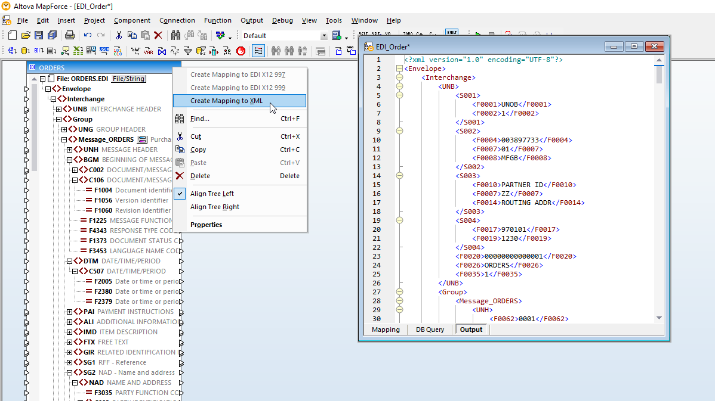
Task: Click the ORDERS component scrollbar thumb
Action: pyautogui.click(x=35, y=126)
